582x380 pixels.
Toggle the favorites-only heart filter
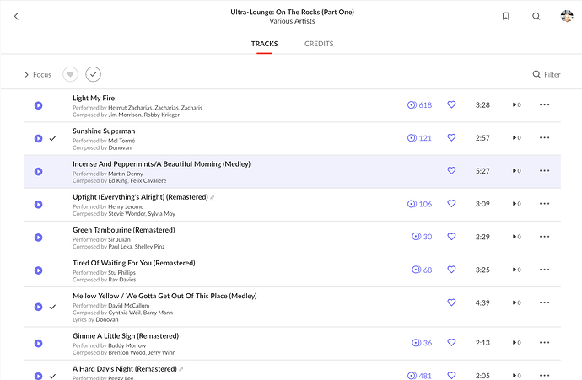pos(71,74)
